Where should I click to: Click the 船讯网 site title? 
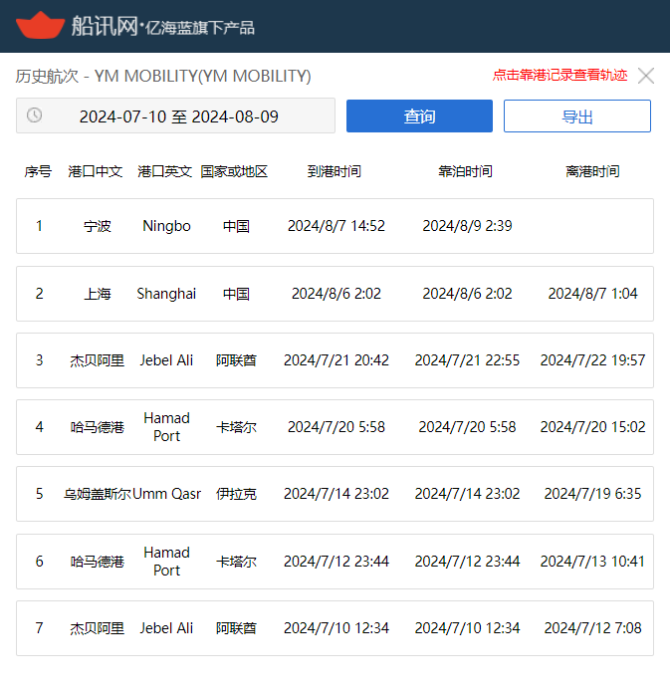(x=105, y=26)
